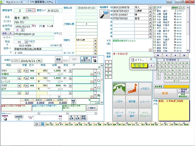Jump to last record navigation arrow

click(184, 56)
